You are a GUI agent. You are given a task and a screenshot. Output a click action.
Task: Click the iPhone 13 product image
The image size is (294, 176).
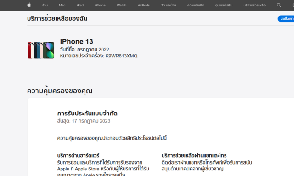coord(41,50)
